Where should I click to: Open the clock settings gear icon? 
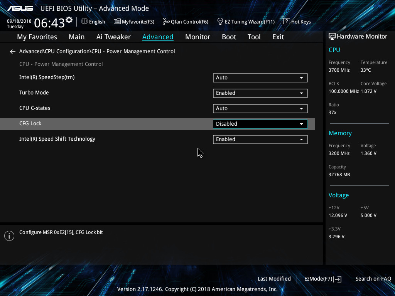69,20
